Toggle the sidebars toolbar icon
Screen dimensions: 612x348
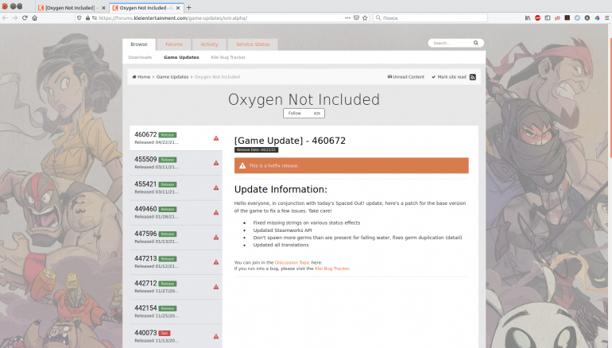click(x=548, y=18)
